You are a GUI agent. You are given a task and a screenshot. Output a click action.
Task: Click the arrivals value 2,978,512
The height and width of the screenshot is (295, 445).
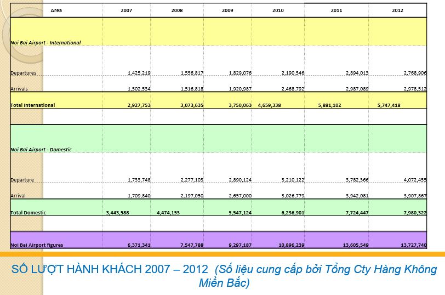(415, 89)
